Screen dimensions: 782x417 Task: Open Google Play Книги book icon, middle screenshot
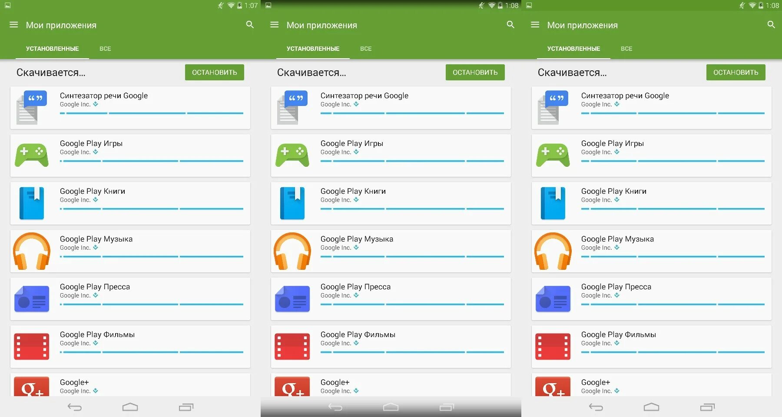(x=292, y=203)
